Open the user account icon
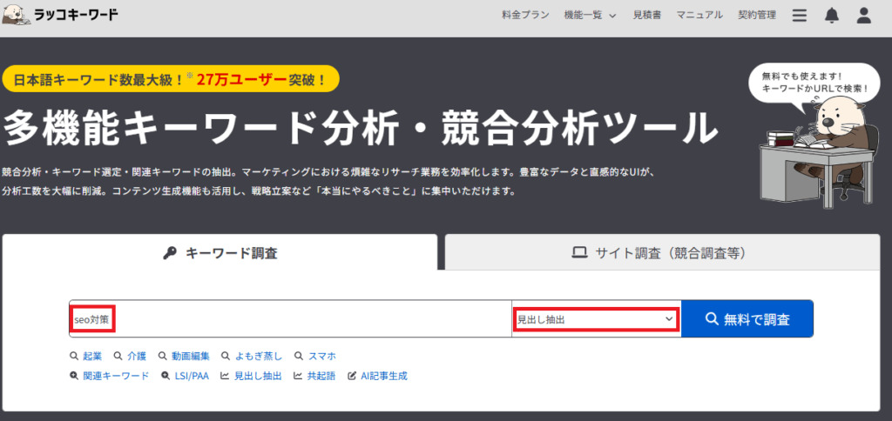 coord(864,16)
